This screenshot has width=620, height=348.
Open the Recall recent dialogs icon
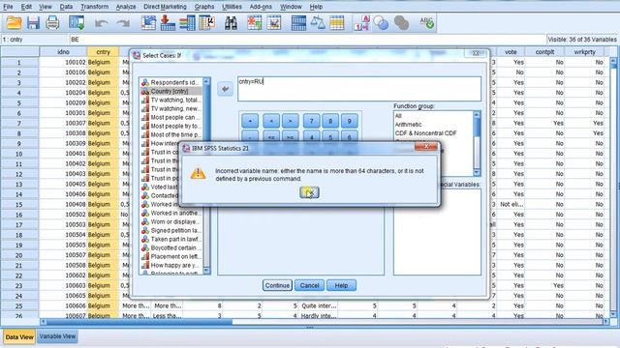click(77, 23)
